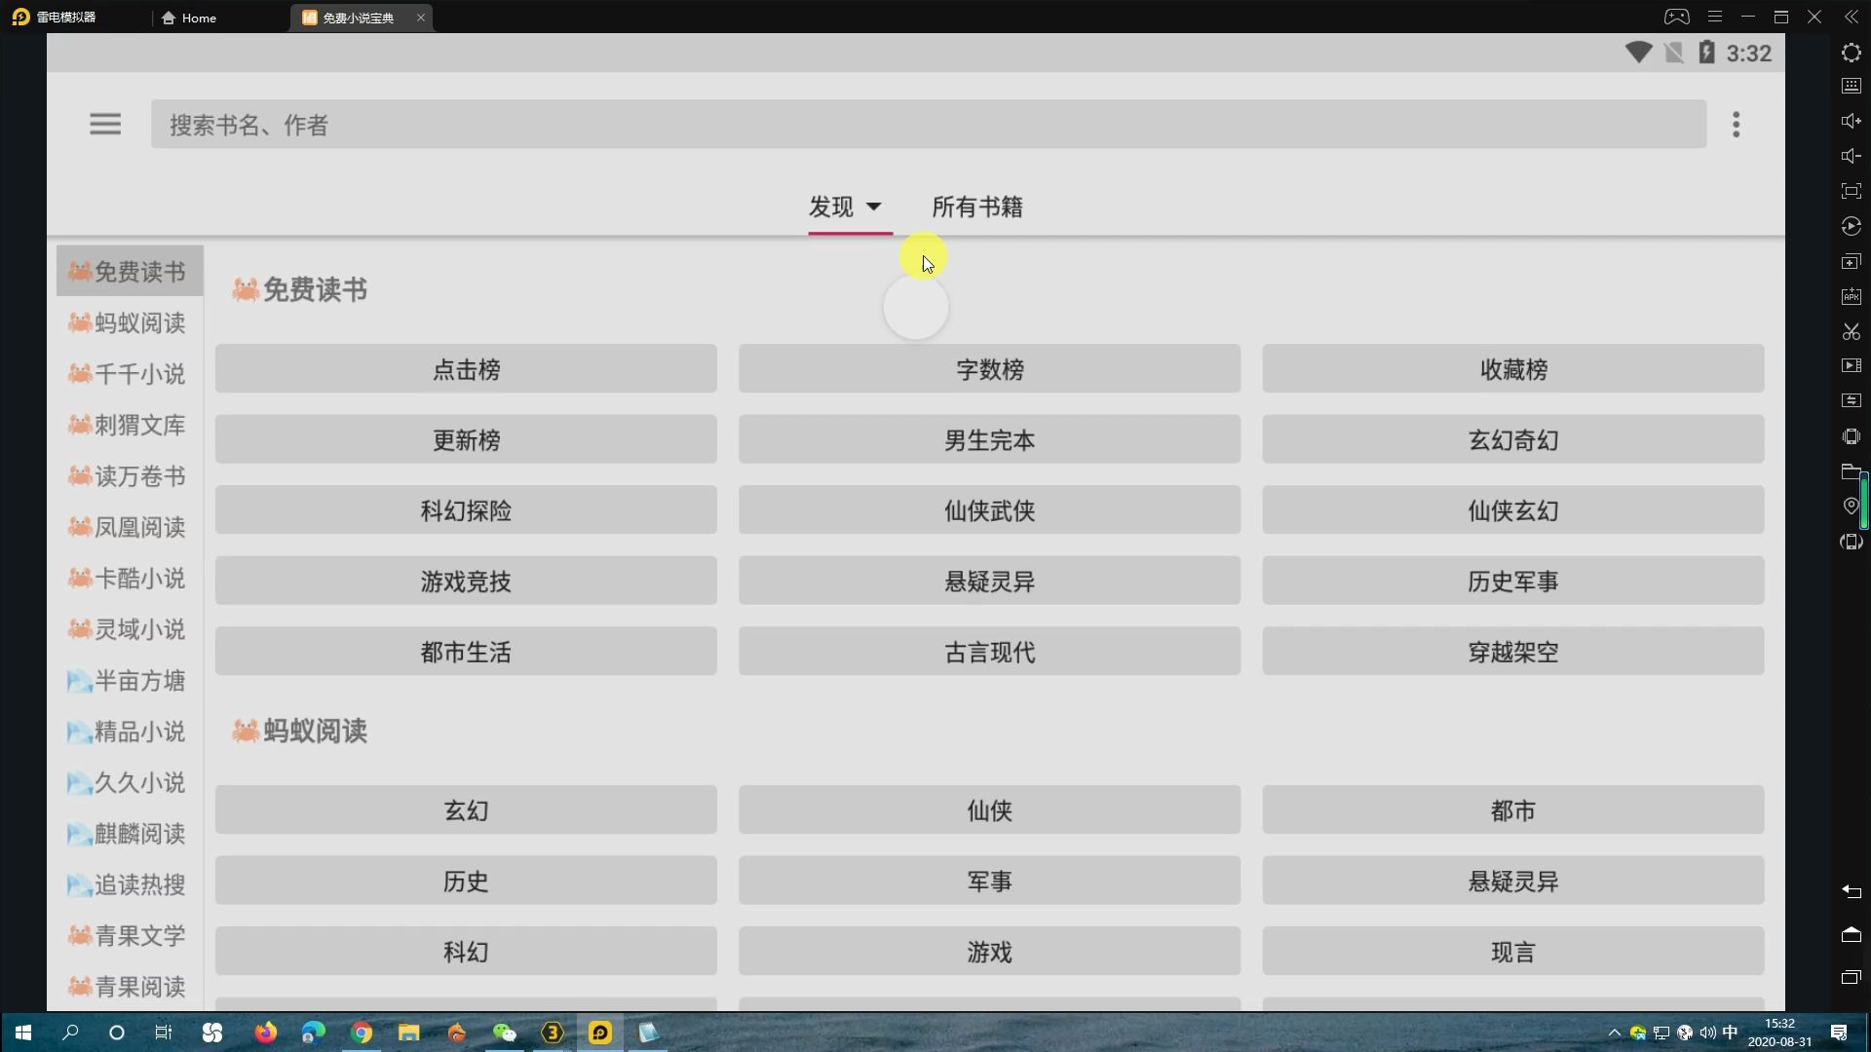Open Chrome from the taskbar

(362, 1033)
